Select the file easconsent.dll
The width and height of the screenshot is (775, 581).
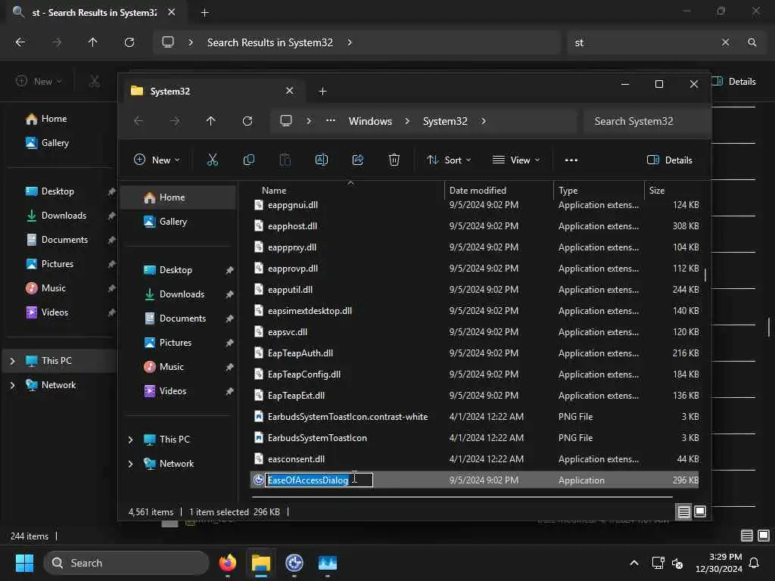(475, 459)
